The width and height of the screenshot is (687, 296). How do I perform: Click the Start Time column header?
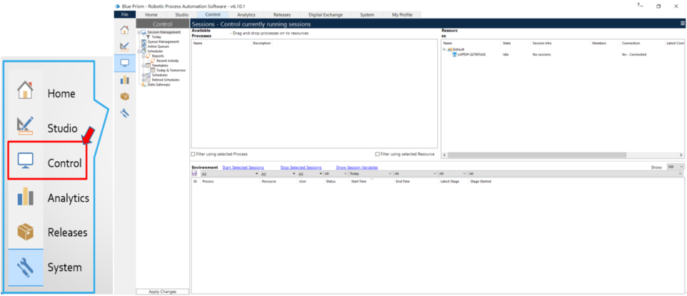point(358,181)
